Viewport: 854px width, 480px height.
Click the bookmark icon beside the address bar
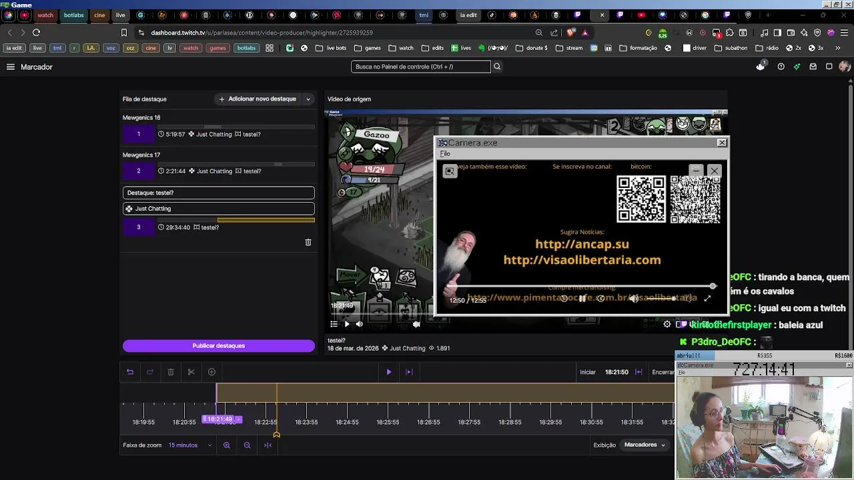click(124, 33)
